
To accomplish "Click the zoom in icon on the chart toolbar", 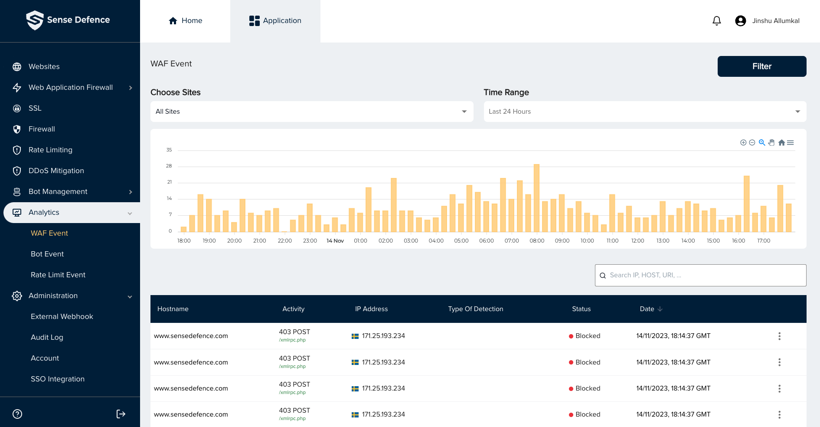I will pos(743,142).
